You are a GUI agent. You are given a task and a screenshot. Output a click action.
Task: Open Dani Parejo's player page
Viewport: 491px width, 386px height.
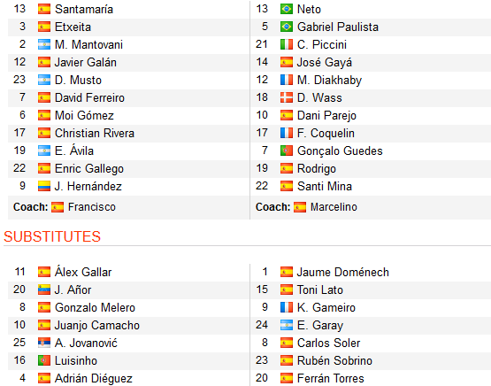pos(326,116)
